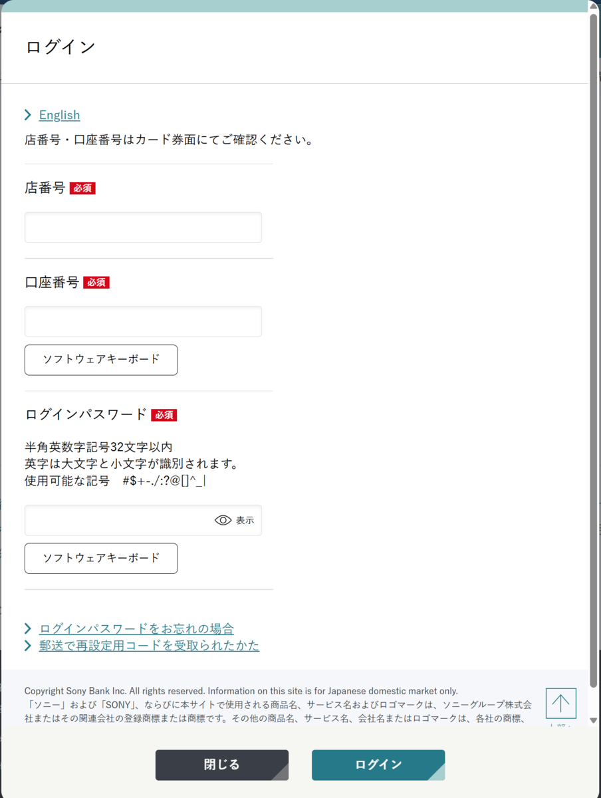
Task: Click inside the 店番号 input field
Action: pyautogui.click(x=143, y=227)
